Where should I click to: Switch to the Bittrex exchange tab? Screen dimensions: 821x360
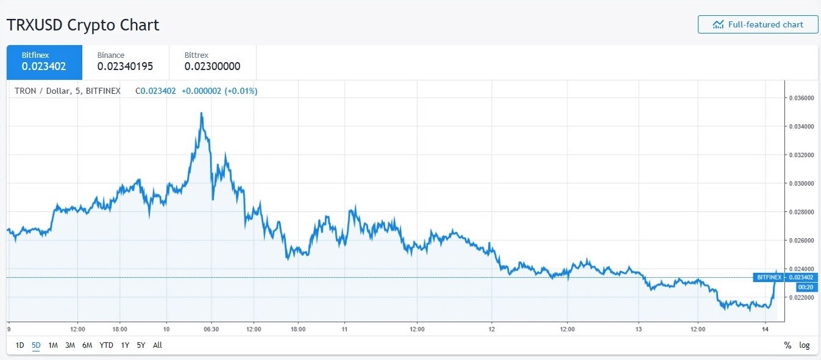[x=212, y=62]
